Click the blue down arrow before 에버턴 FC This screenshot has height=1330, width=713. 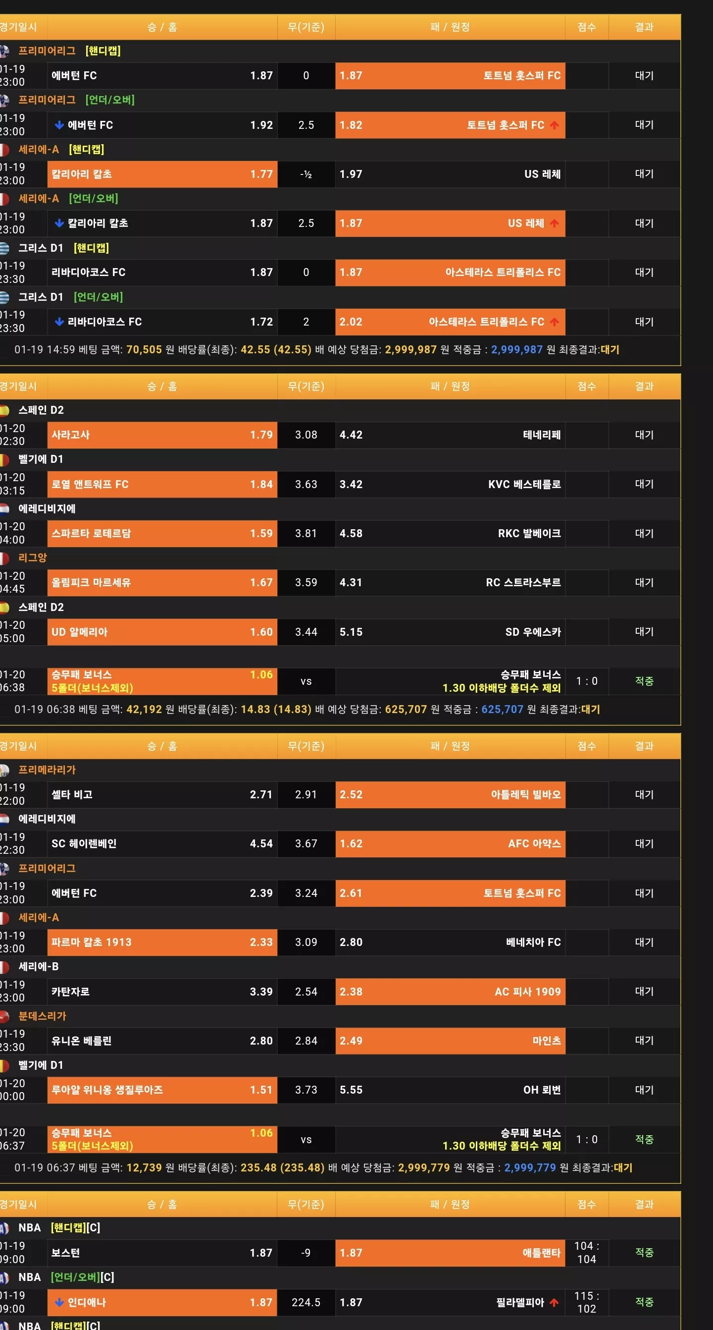pos(59,125)
